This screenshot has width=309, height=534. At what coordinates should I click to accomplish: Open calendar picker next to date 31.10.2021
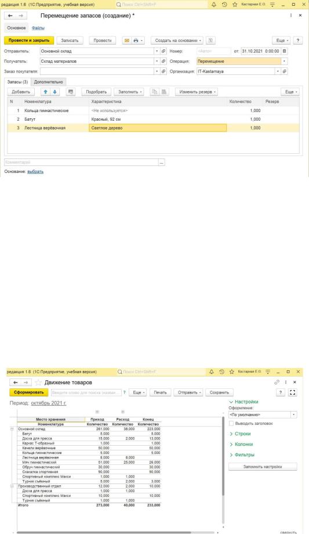285,51
